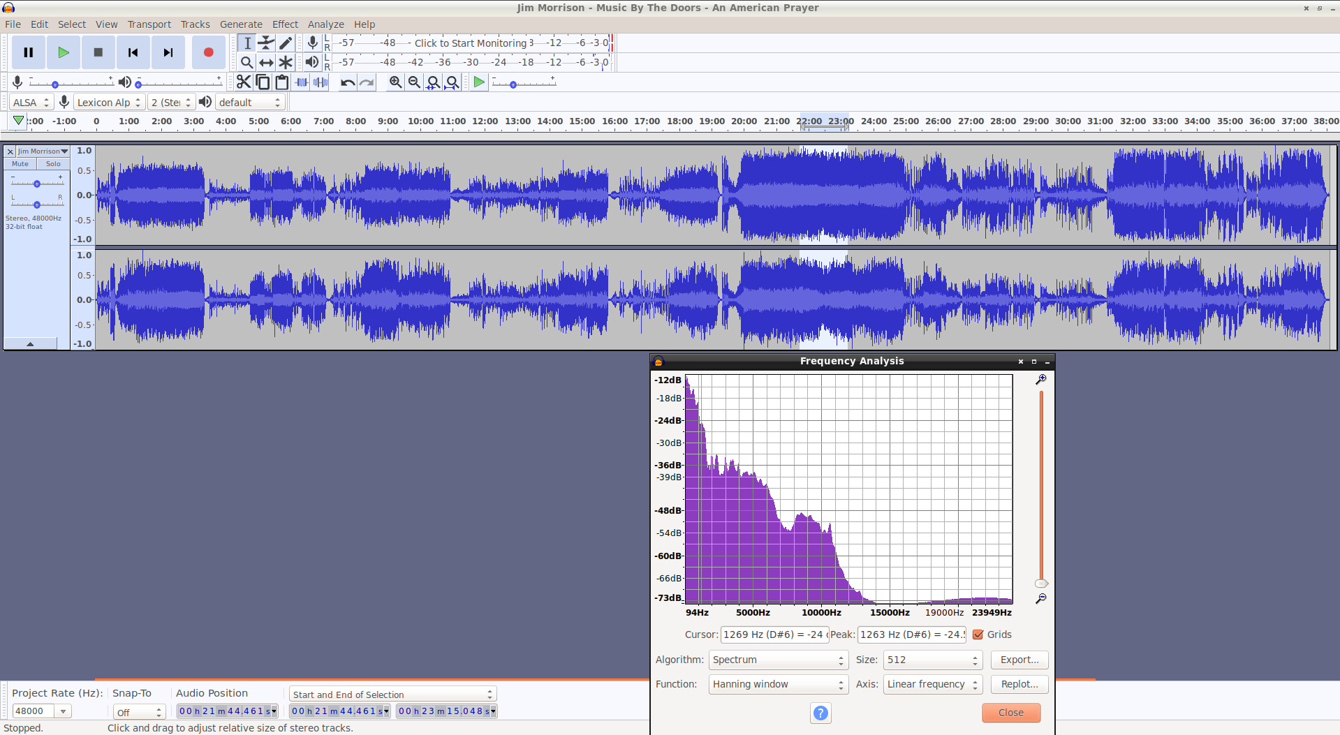Uncheck the Grids checkbox
This screenshot has width=1340, height=735.
[978, 634]
